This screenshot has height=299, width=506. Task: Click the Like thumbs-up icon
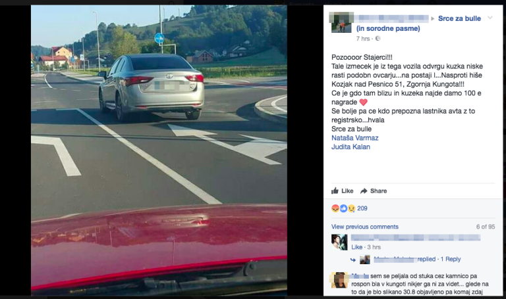click(x=335, y=191)
